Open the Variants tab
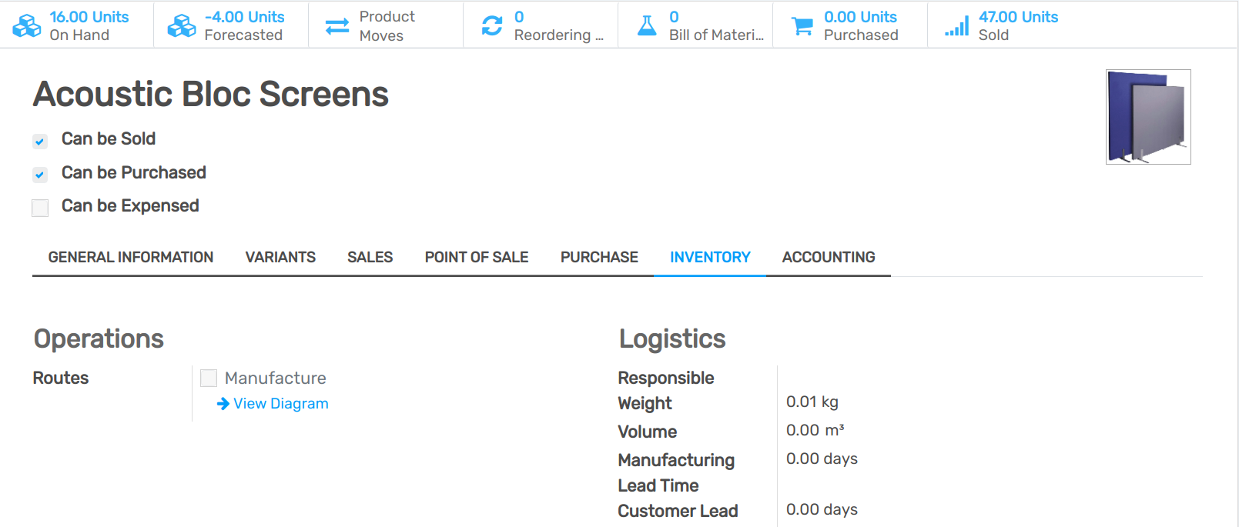 click(x=280, y=257)
